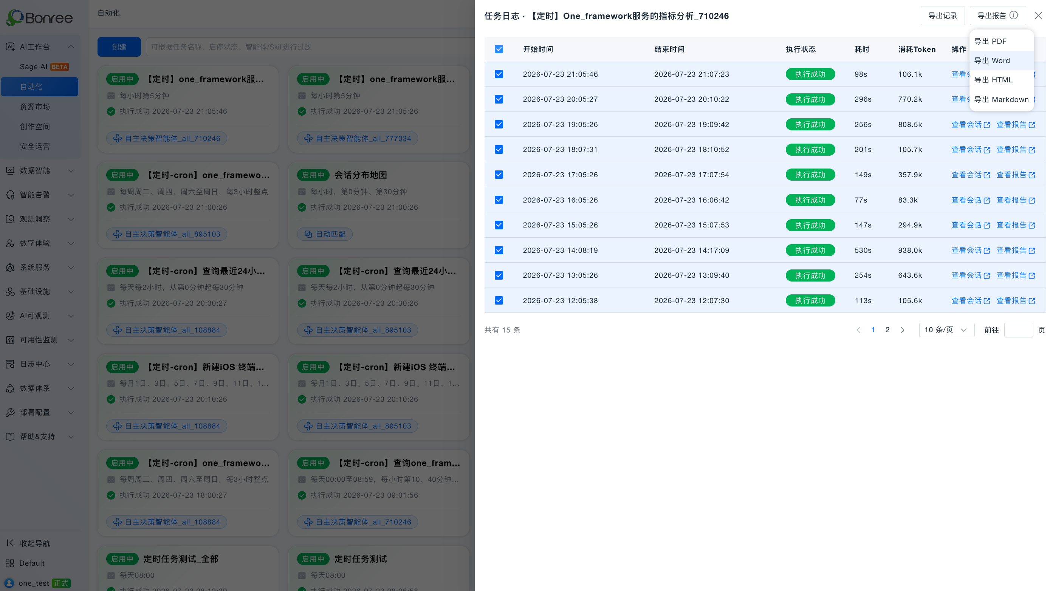Screen dimensions: 1050x591
Task: Click the Default workspace grid icon
Action: tap(10, 563)
